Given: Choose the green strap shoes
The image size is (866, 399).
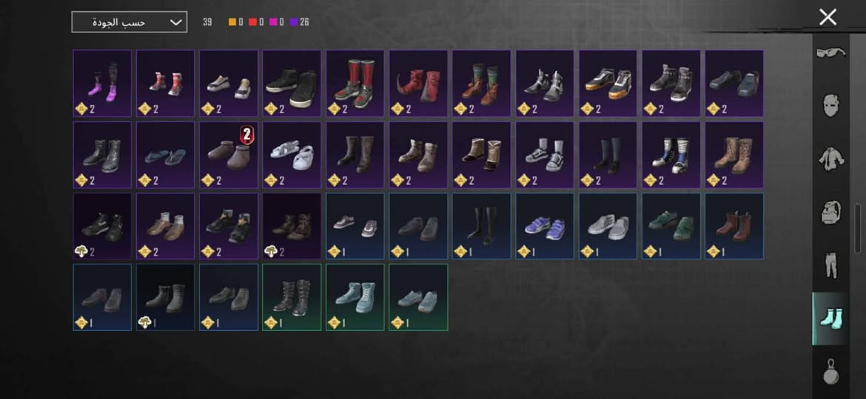Looking at the screenshot, I should pos(671,226).
